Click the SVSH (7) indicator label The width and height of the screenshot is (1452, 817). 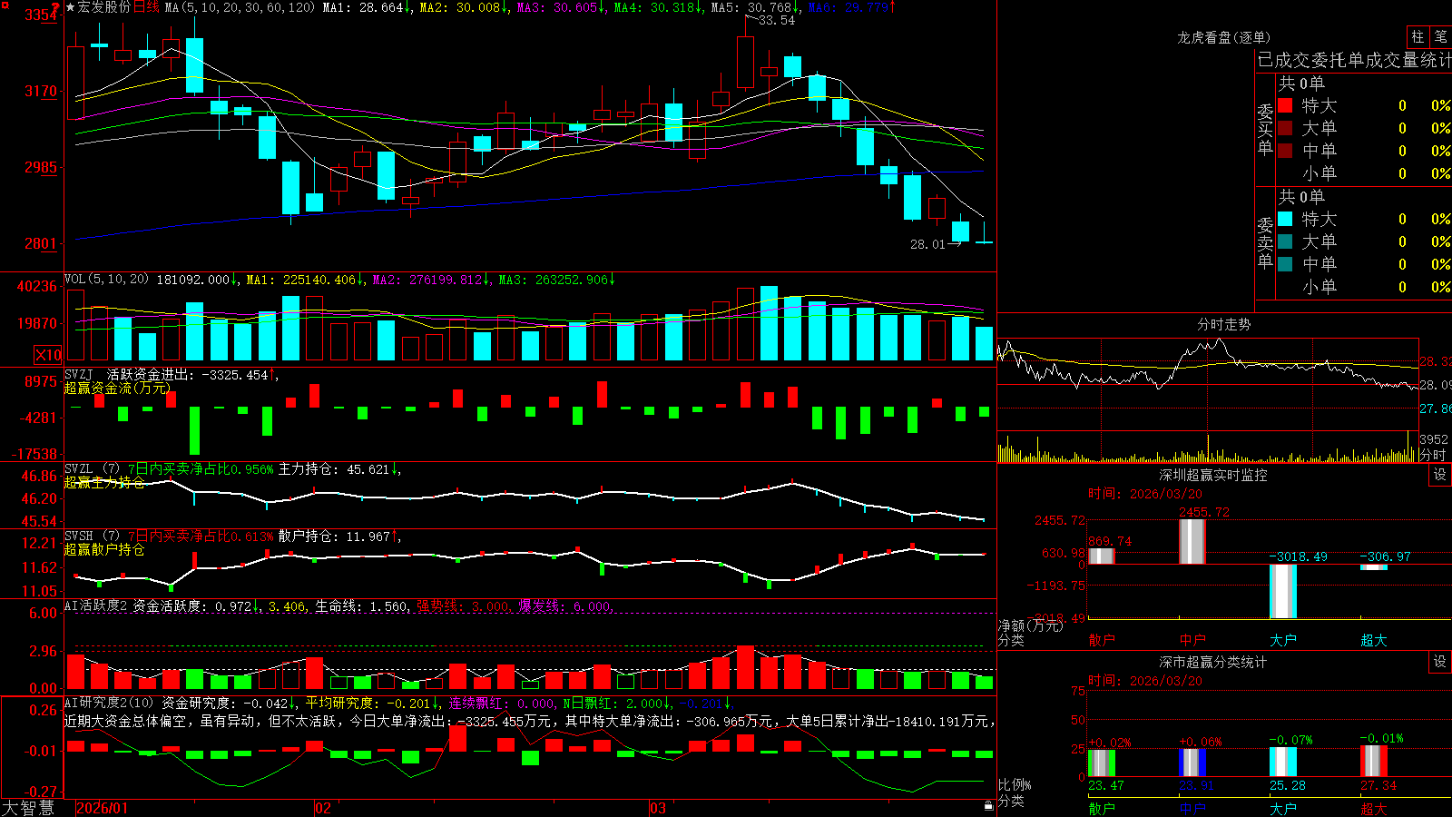[92, 536]
